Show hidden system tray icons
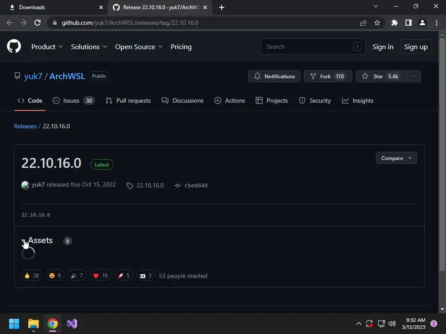 point(359,324)
